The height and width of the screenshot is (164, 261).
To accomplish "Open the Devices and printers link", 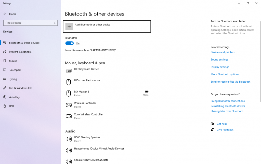I will pos(223,52).
